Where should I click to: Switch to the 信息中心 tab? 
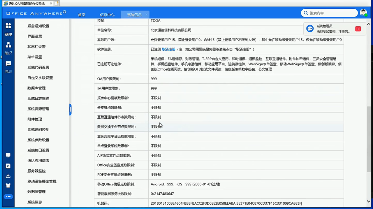pos(107,15)
